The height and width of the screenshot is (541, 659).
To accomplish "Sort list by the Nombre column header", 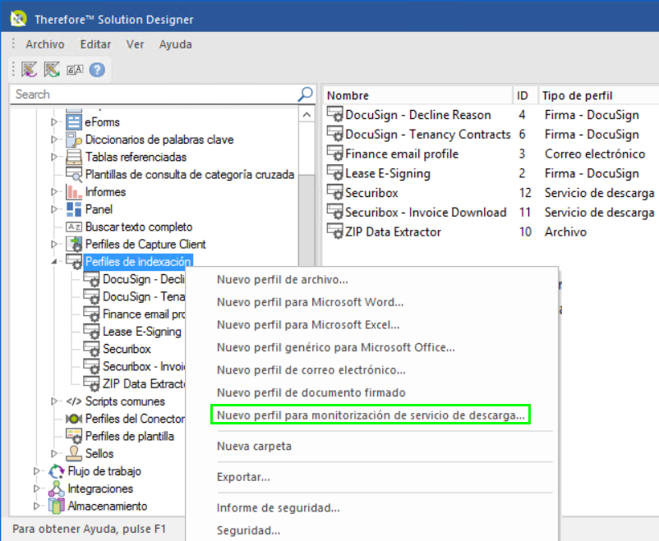I will point(417,95).
